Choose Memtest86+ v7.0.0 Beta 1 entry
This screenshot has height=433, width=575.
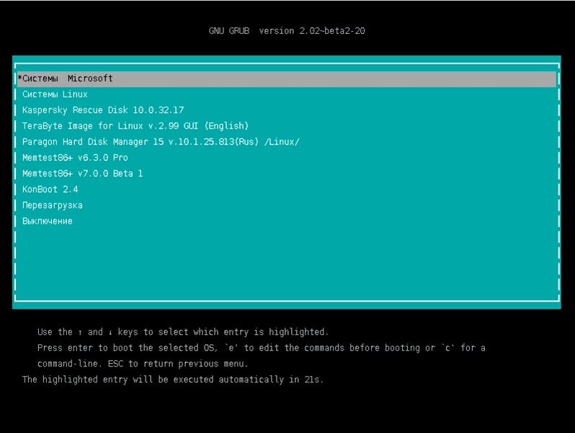83,173
